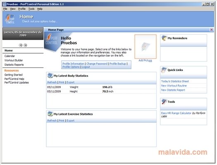Click the Resources heading

pyautogui.click(x=12, y=70)
